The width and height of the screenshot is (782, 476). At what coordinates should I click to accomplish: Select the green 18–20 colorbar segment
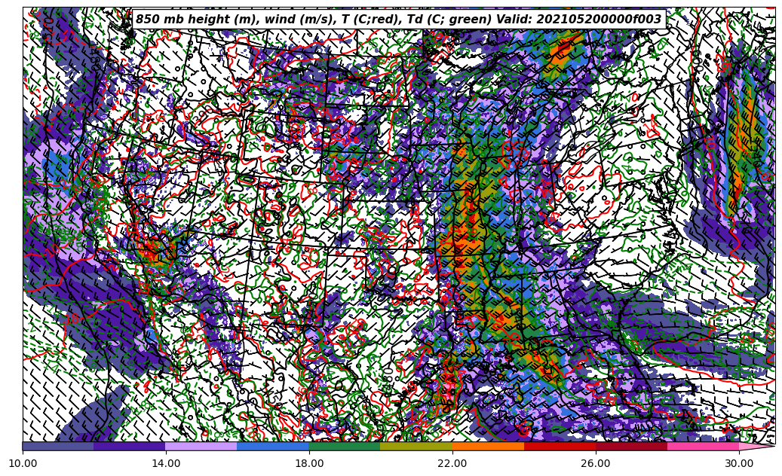pyautogui.click(x=345, y=446)
